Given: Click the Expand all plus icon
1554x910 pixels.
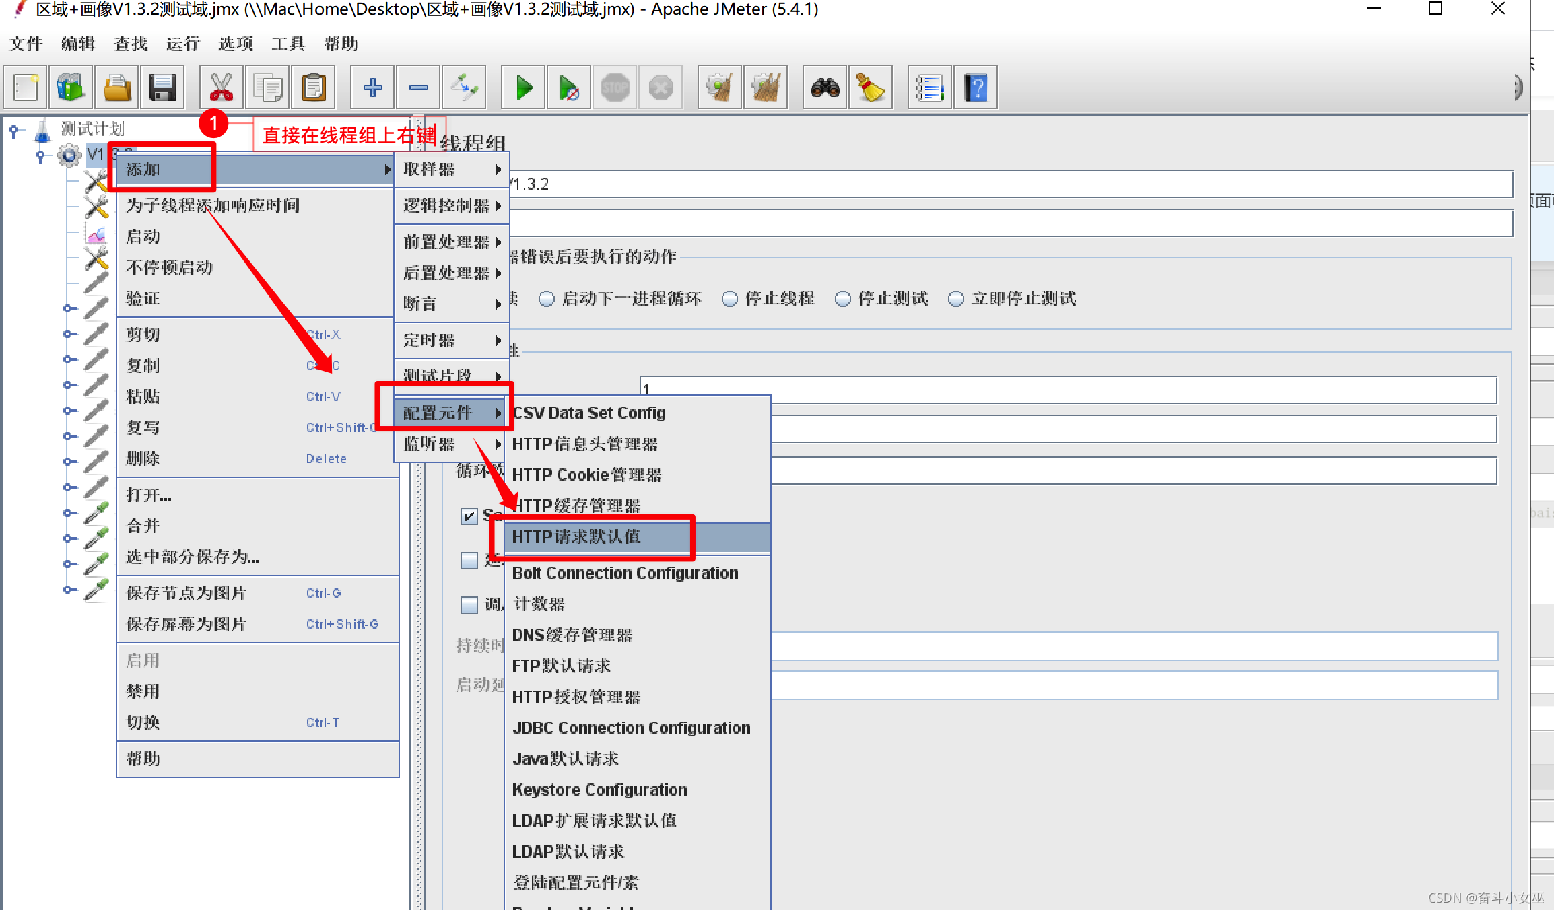Looking at the screenshot, I should [x=372, y=87].
